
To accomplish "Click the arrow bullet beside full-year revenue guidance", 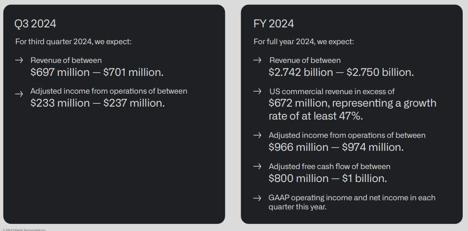I will coord(257,61).
